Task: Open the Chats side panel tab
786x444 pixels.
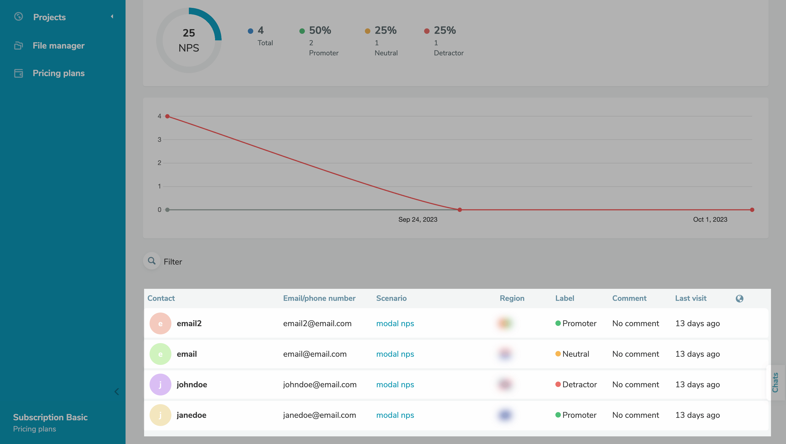Action: (x=775, y=382)
